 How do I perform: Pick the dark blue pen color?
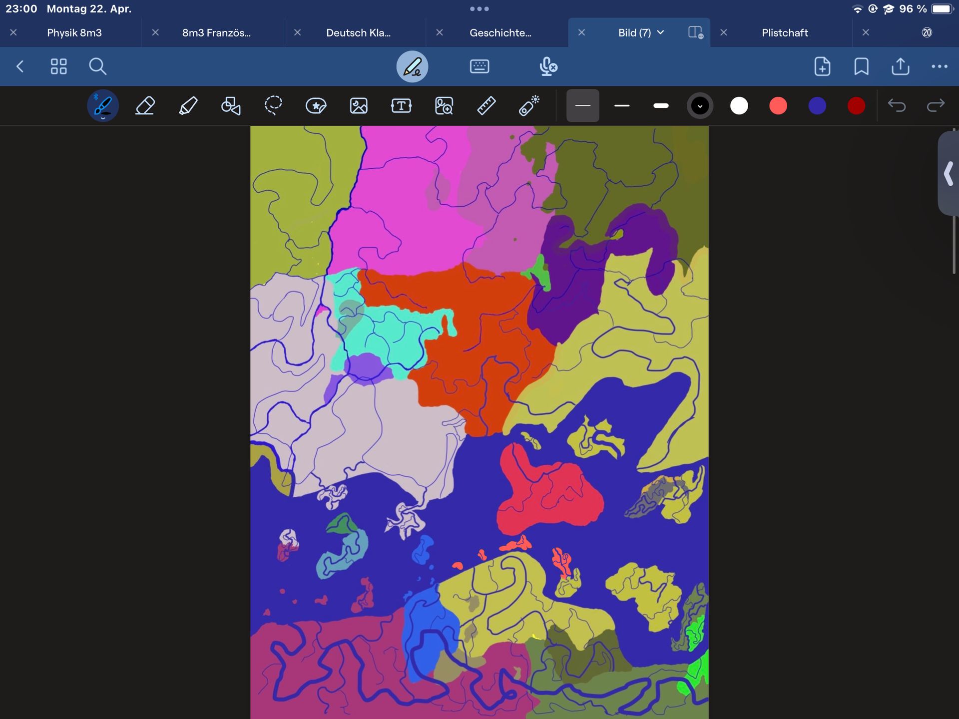point(817,106)
